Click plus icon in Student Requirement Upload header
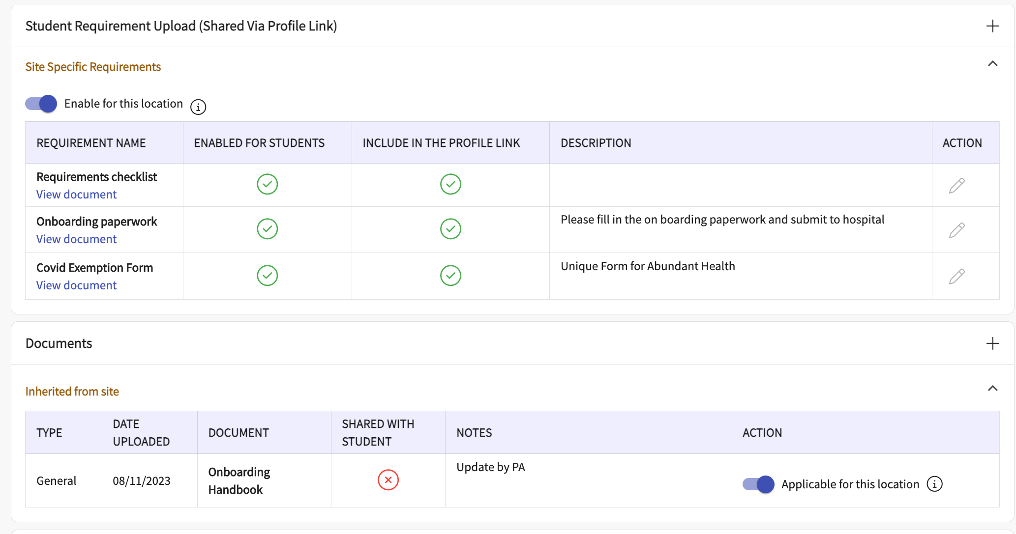Screen dimensions: 1016x534 point(992,26)
